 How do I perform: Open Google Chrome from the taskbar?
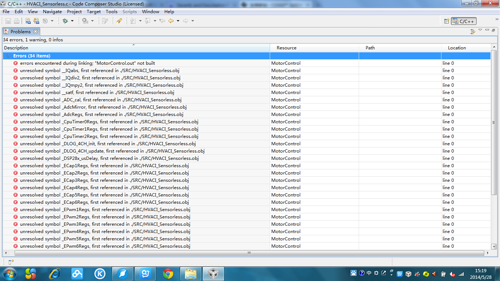point(168,274)
